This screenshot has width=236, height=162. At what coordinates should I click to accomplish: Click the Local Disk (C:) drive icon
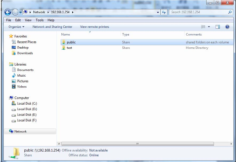[14, 103]
